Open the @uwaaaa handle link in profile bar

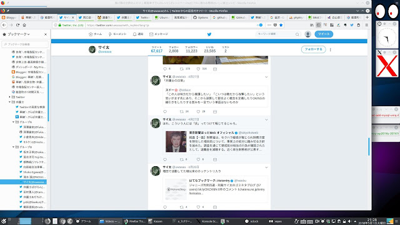[x=104, y=52]
